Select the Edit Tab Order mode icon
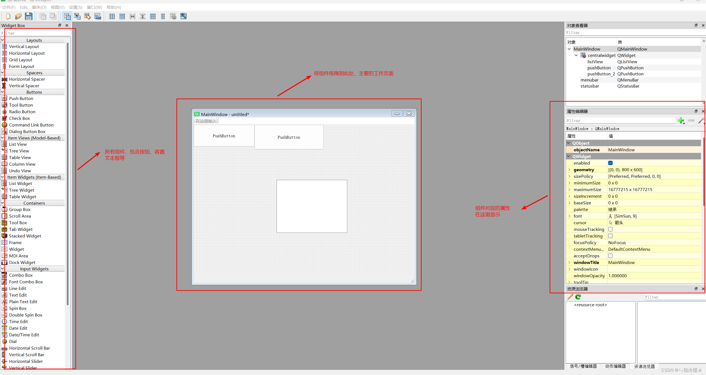 point(98,16)
